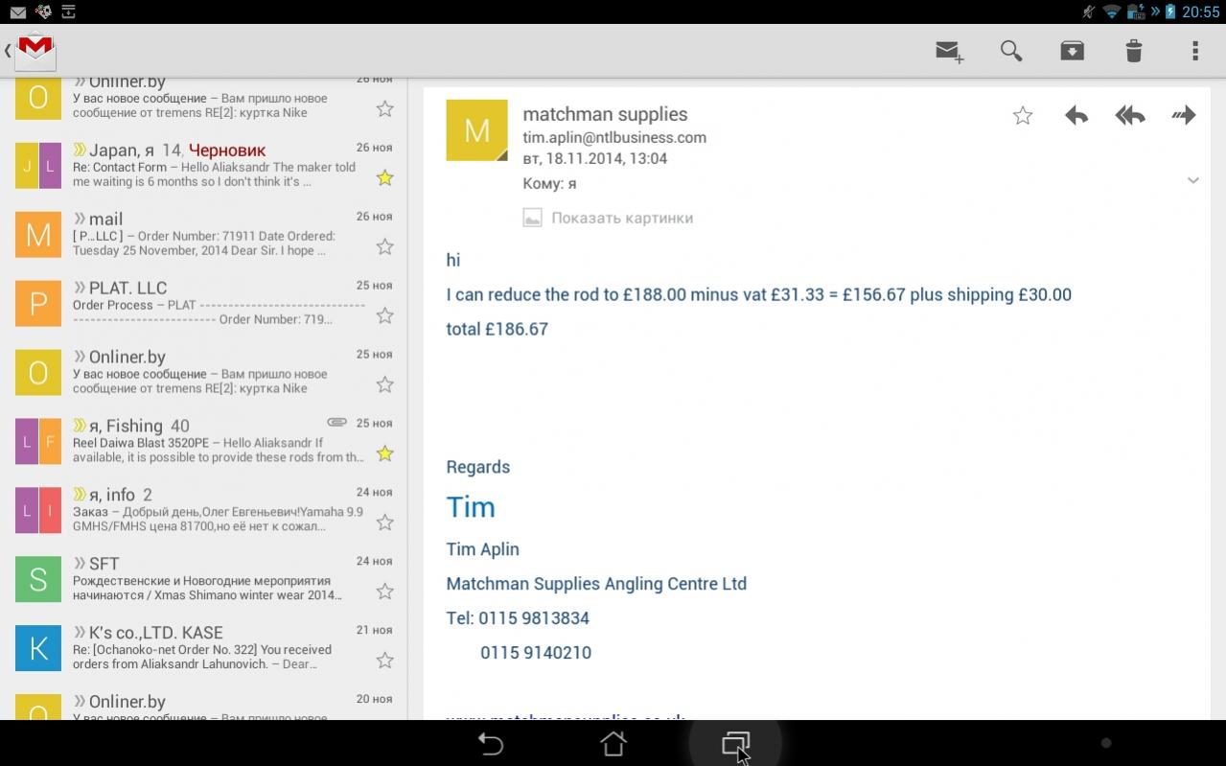Star the open matchman supplies message
Viewport: 1226px width, 766px height.
click(1023, 116)
